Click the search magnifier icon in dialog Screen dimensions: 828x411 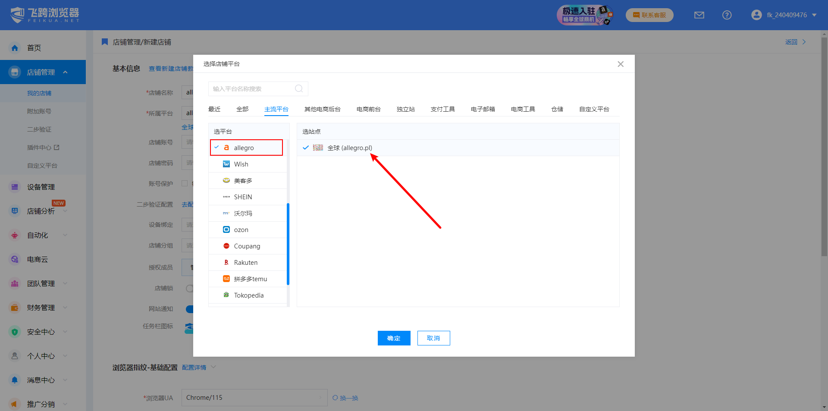(x=299, y=88)
